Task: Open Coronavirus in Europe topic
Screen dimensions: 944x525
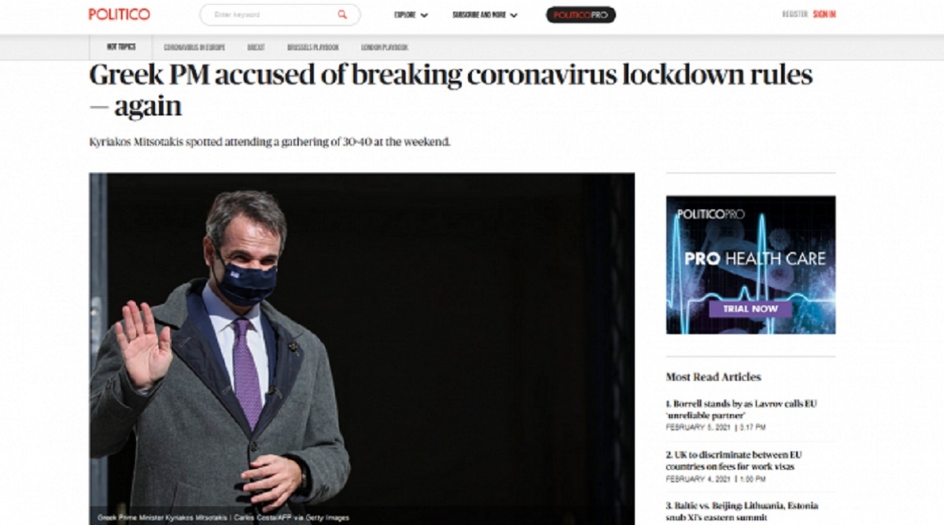Action: coord(194,47)
